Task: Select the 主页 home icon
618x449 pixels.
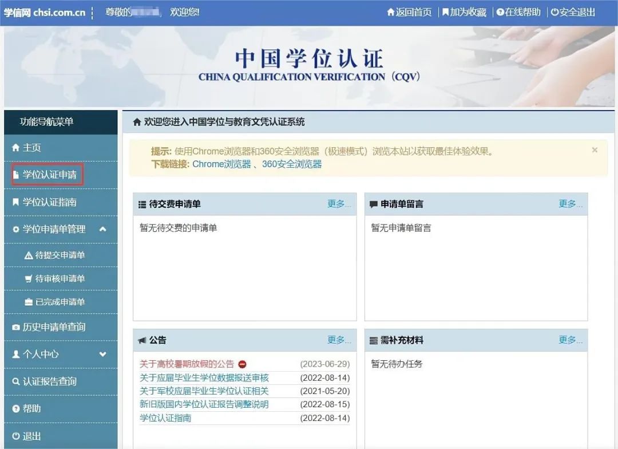Action: click(x=14, y=147)
